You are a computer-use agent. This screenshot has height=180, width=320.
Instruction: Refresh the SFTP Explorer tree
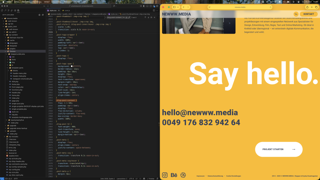click(x=39, y=15)
